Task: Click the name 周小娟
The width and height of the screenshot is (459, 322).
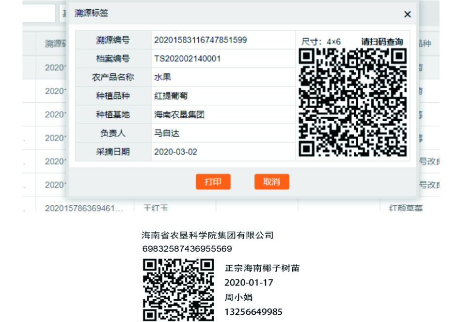Action: tap(238, 297)
